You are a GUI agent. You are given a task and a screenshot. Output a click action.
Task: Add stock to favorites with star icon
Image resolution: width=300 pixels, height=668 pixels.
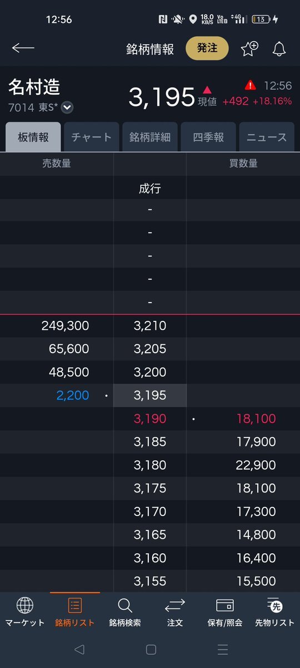[249, 48]
